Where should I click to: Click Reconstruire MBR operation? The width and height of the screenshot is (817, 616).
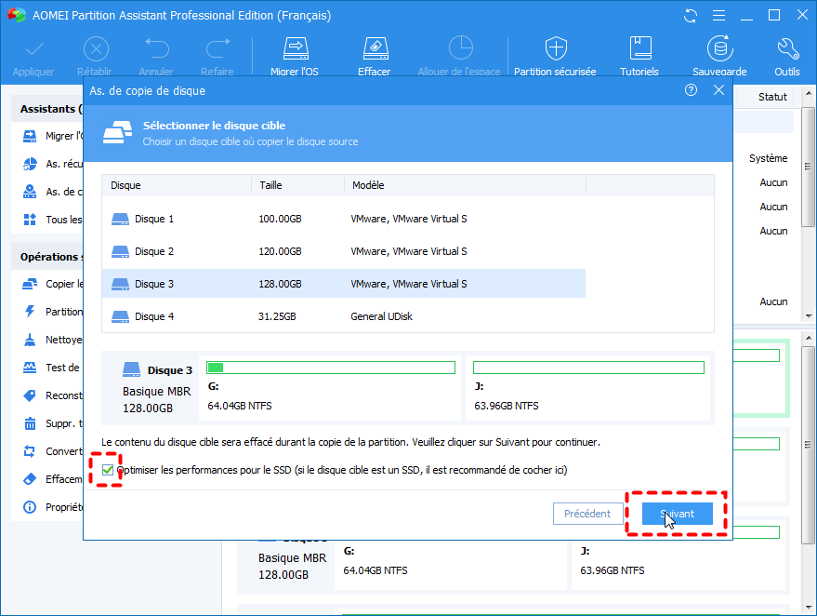coord(53,395)
